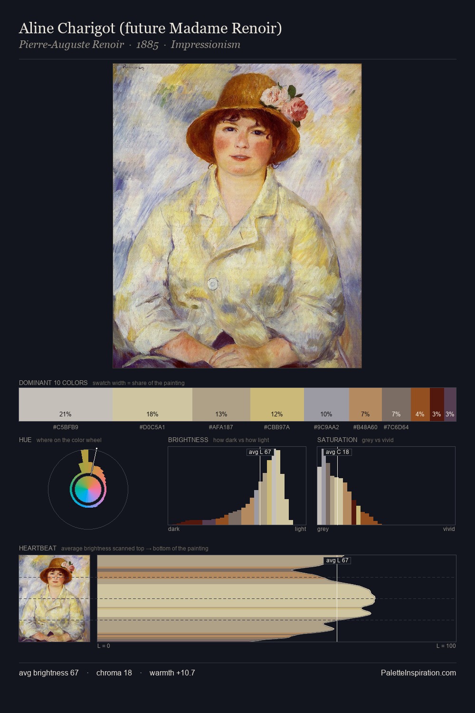Screen dimensions: 475x713
Task: Click the 'HEARTBEAT' section heading
Action: [38, 548]
